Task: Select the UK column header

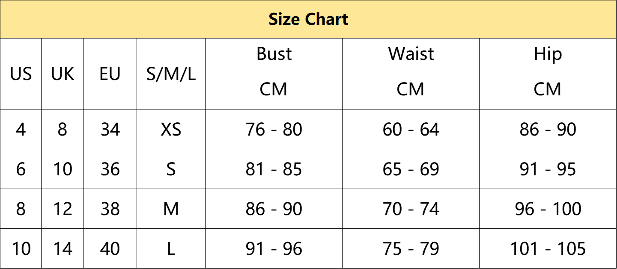Action: 63,74
